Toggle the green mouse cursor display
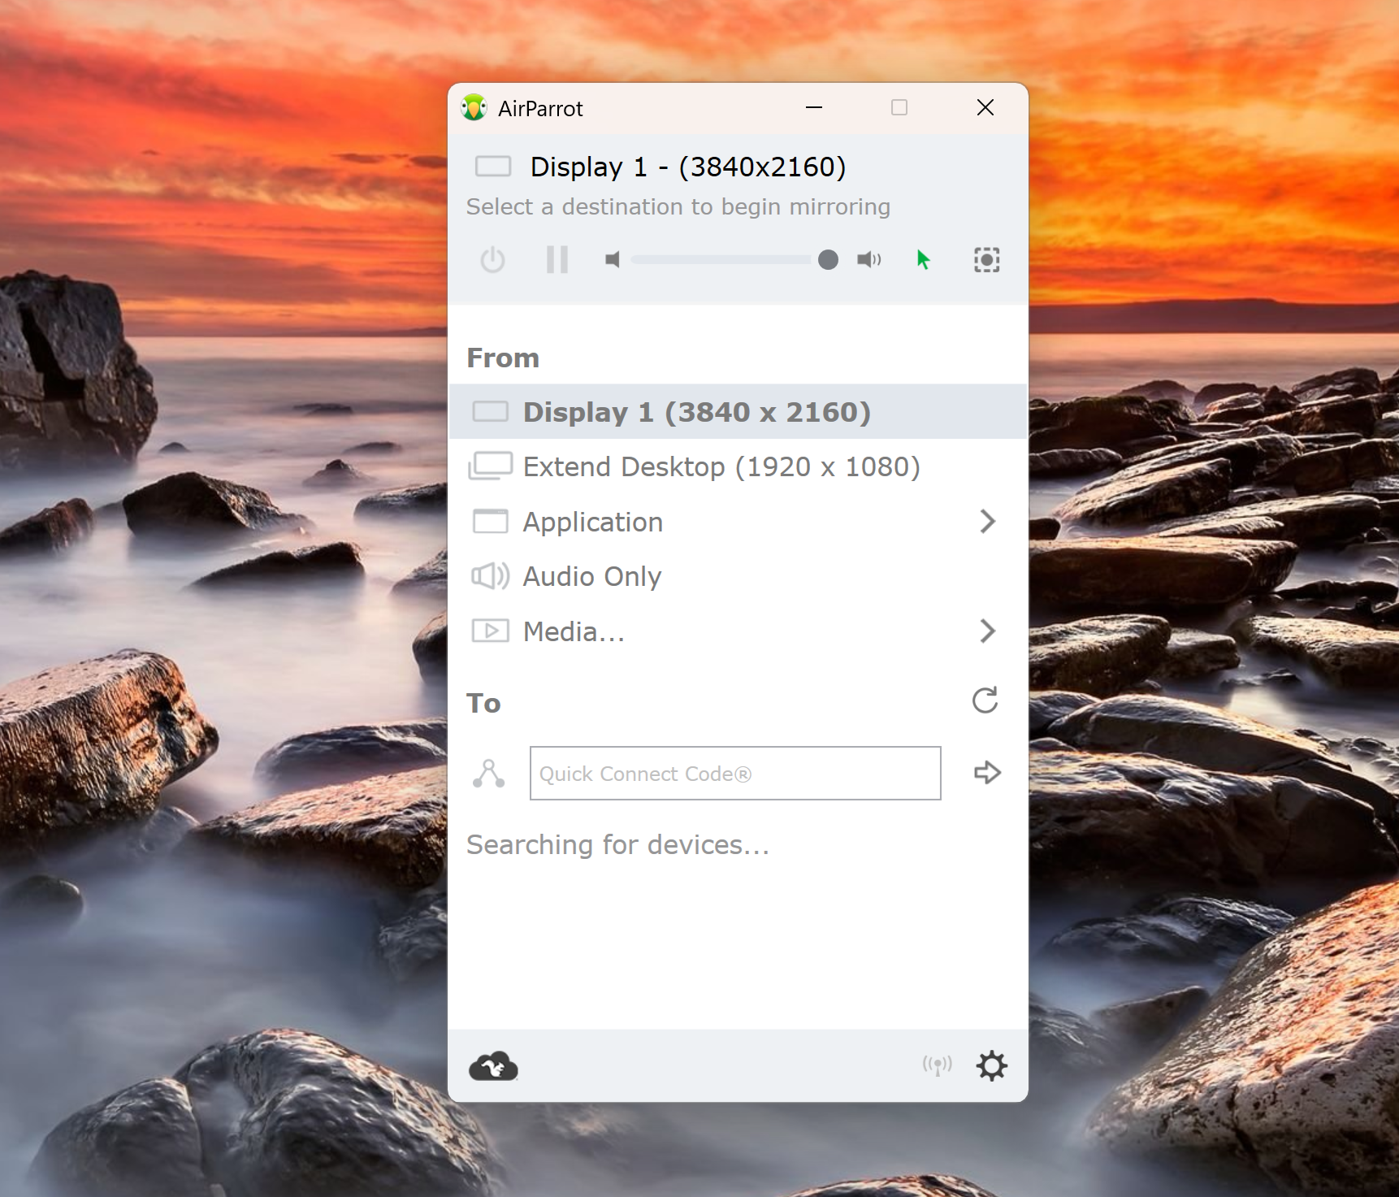The width and height of the screenshot is (1399, 1197). click(x=923, y=259)
